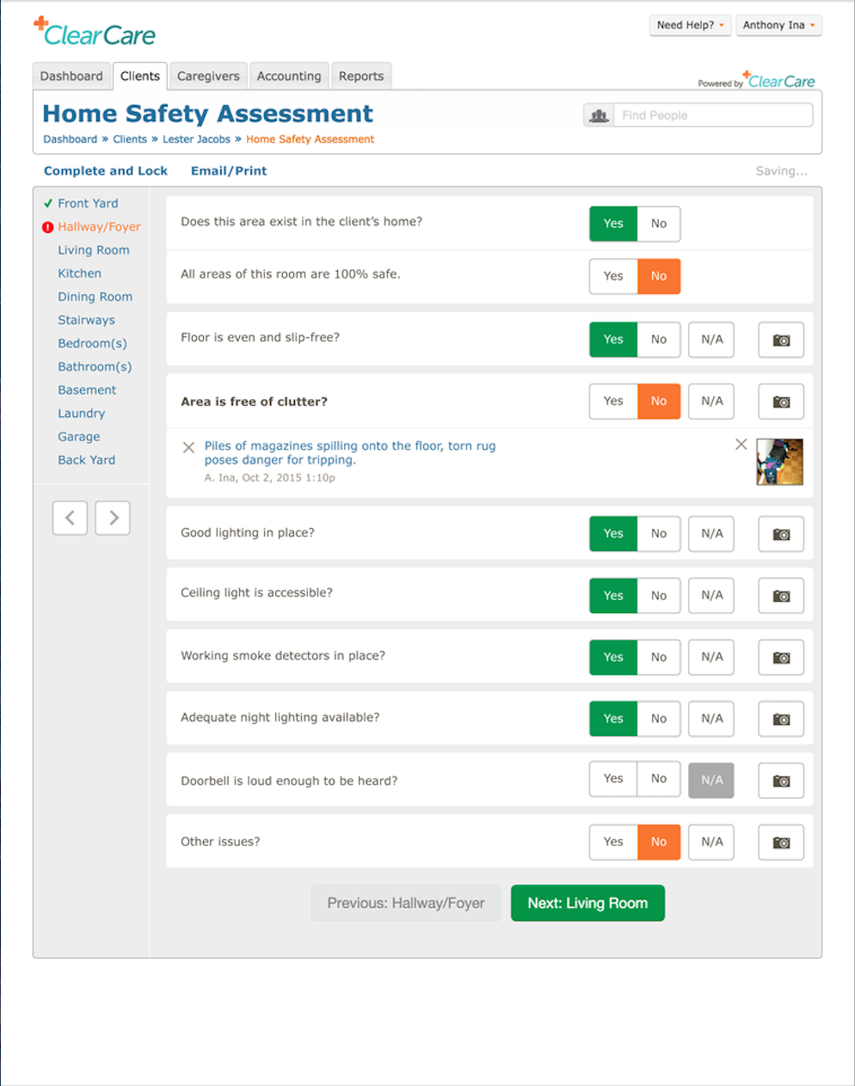Screen dimensions: 855x1086
Task: Open the Need Help dropdown
Action: point(690,25)
